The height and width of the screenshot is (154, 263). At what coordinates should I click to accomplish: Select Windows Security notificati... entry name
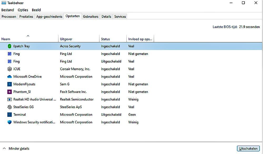click(x=34, y=122)
